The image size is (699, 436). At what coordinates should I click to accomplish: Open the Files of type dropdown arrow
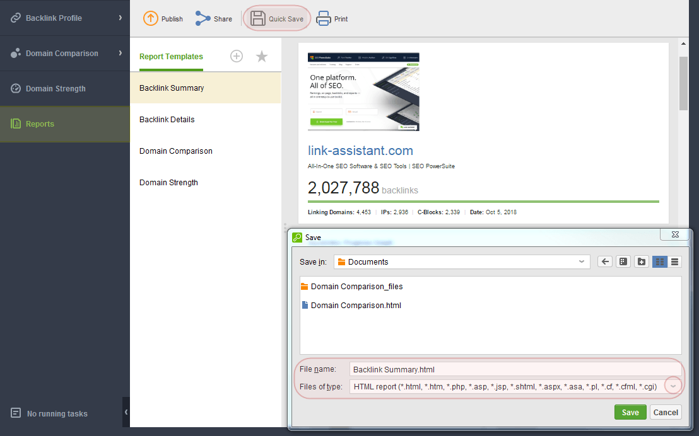[x=673, y=386]
